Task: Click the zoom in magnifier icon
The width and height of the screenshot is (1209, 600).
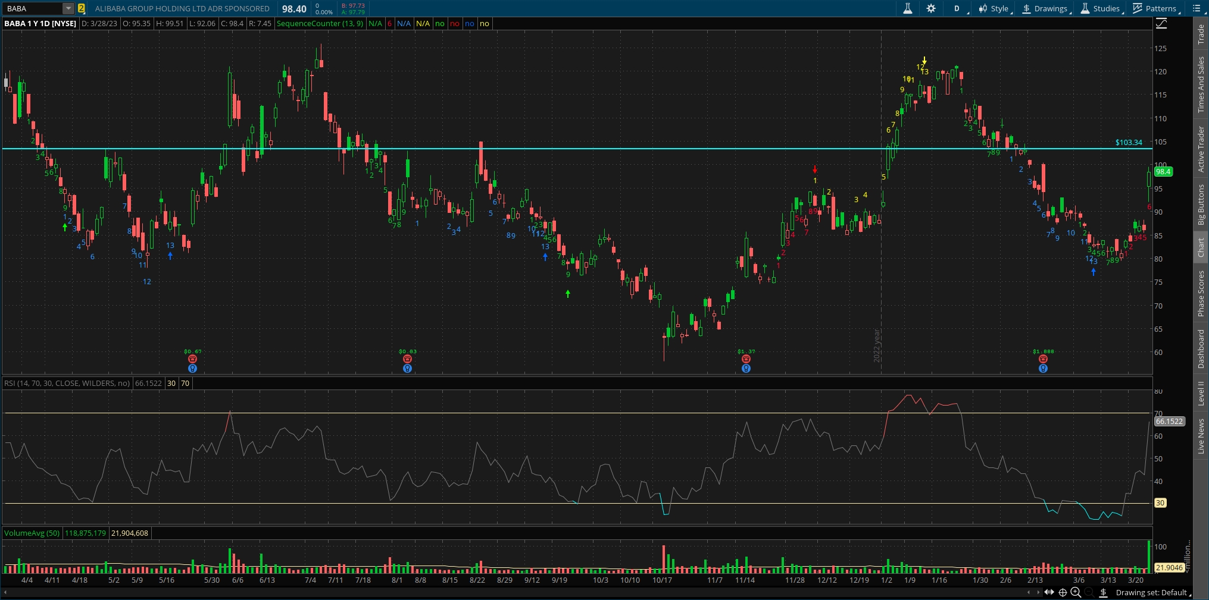Action: point(1076,592)
